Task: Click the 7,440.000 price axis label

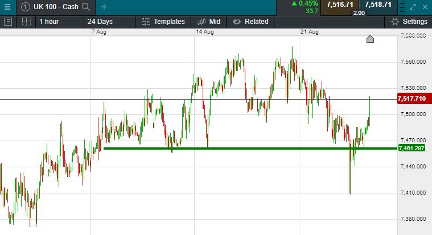Action: [x=413, y=166]
